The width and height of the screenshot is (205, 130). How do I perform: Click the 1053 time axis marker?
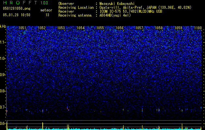coord(61,28)
